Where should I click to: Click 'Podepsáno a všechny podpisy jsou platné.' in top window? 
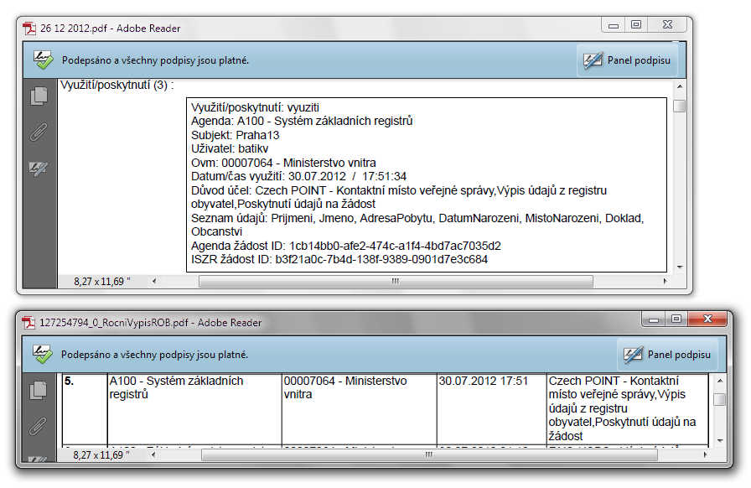click(x=155, y=60)
